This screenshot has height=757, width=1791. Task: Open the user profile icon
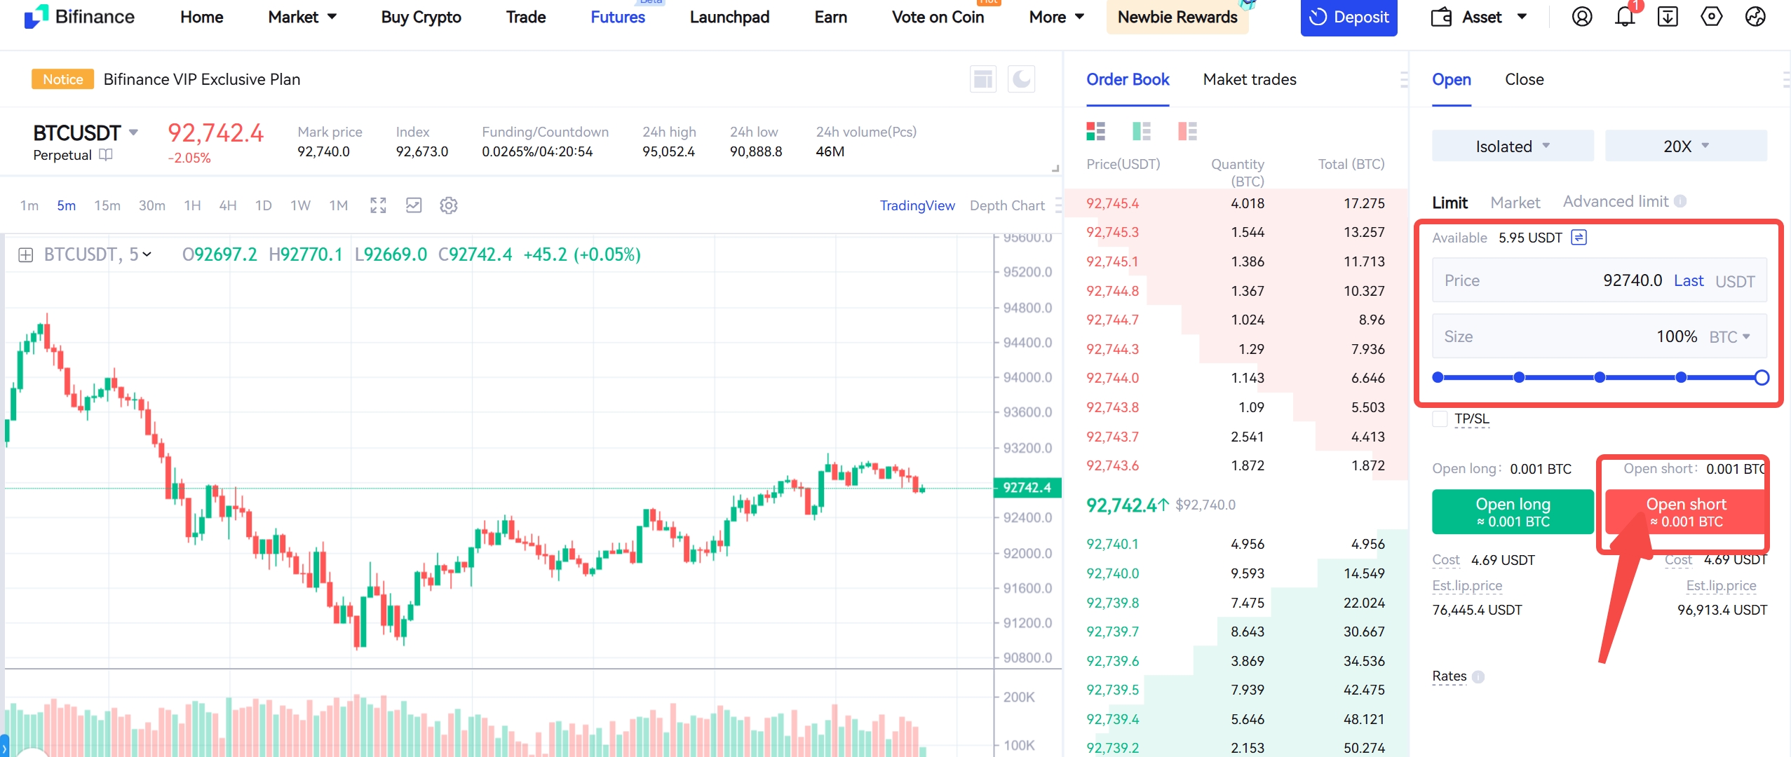[x=1581, y=17]
